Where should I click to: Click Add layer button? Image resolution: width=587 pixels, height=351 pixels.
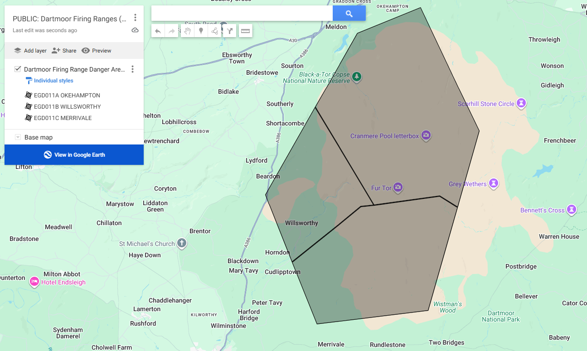(x=30, y=51)
